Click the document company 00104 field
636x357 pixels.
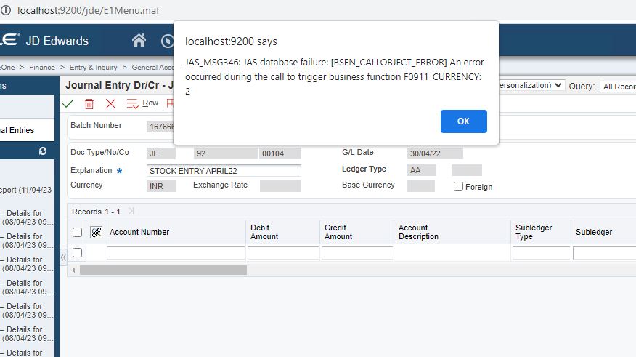pos(280,153)
